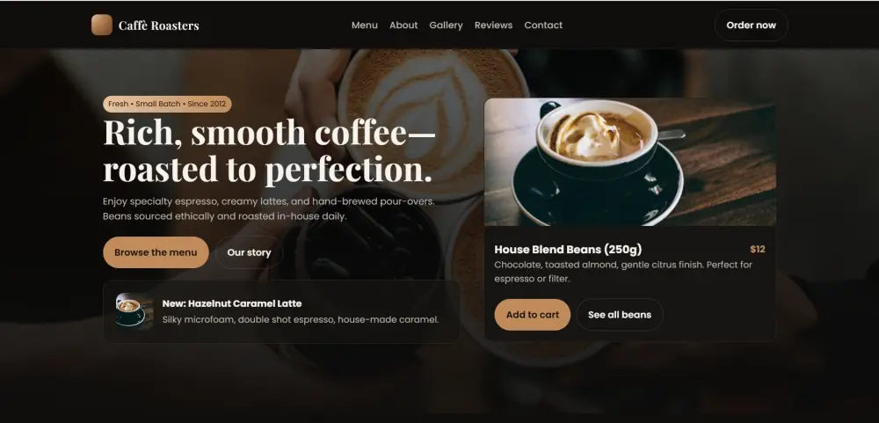Viewport: 879px width, 423px height.
Task: Click the Fresh Small Batch Since 2012 badge
Action: [x=167, y=104]
